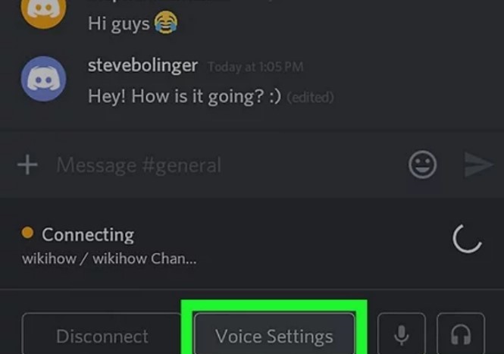The image size is (504, 354).
Task: Tap the loading spinner icon
Action: point(467,239)
